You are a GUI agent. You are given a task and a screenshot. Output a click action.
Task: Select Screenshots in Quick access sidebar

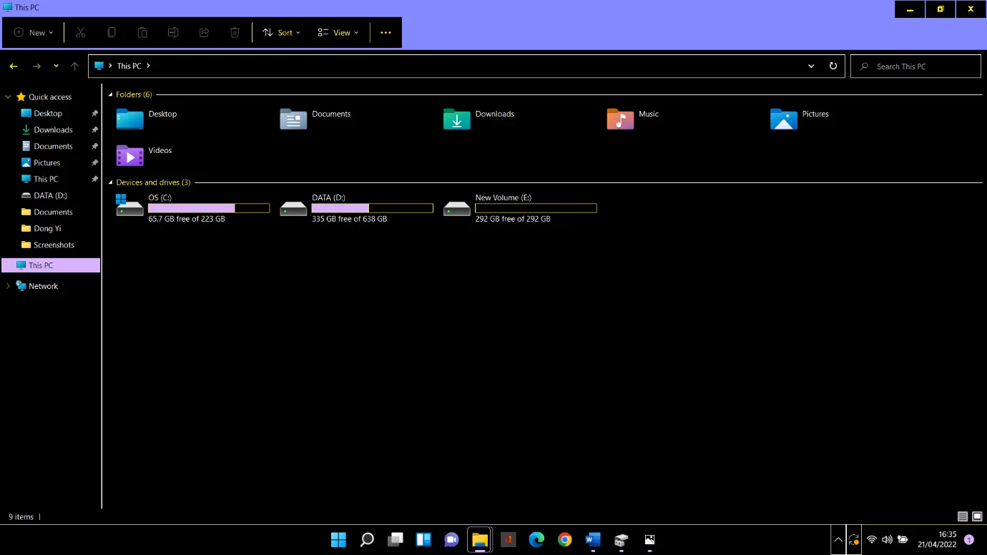54,245
